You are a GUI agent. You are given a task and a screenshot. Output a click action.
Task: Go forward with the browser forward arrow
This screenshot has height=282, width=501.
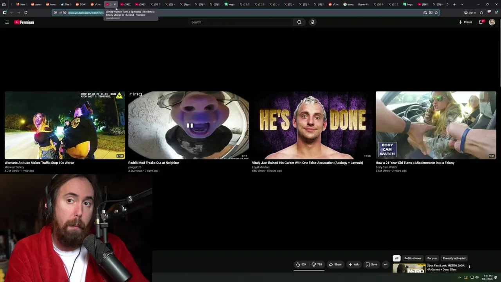tap(18, 13)
